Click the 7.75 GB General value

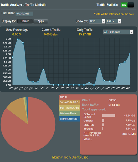tap(130, 121)
